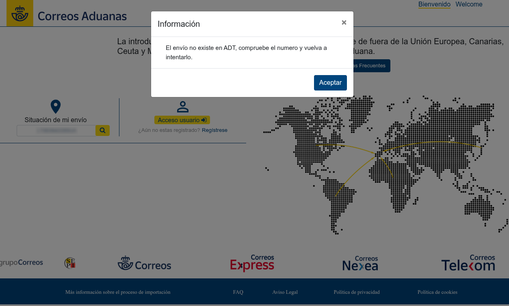Image resolution: width=509 pixels, height=306 pixels.
Task: Click the Correos Aduanas crown logo
Action: pyautogui.click(x=20, y=13)
